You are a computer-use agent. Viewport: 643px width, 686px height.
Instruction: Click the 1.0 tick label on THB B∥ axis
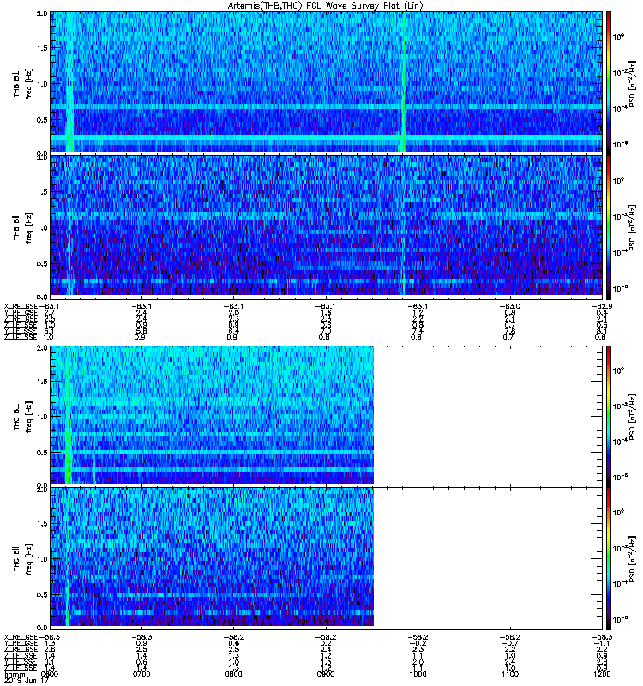point(42,228)
